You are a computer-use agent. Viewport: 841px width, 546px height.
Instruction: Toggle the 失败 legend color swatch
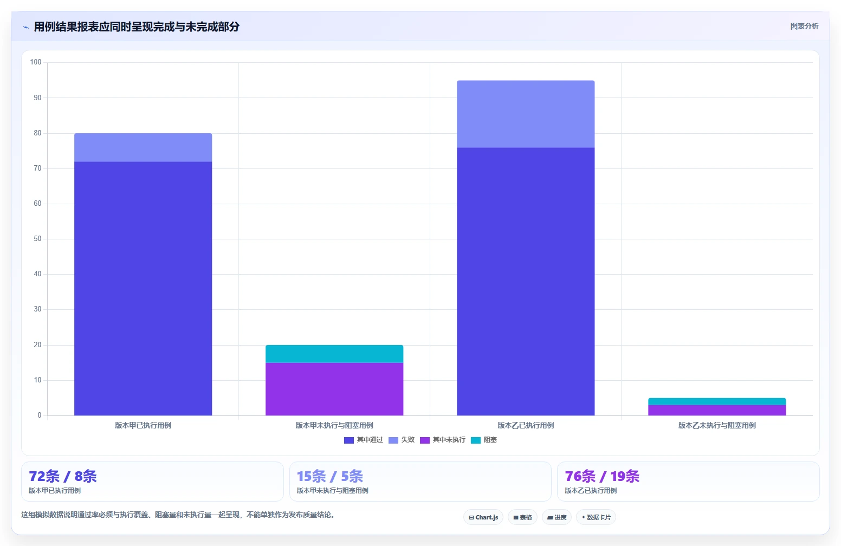click(x=393, y=440)
